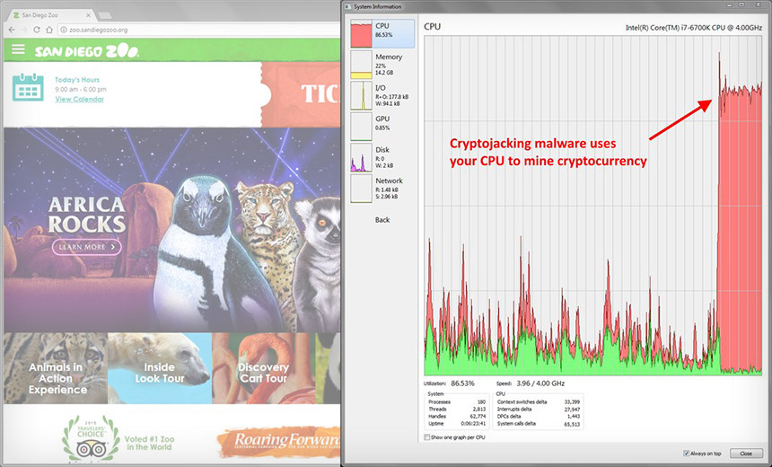
Task: Open the Inside Look Tour tile
Action: [160, 368]
